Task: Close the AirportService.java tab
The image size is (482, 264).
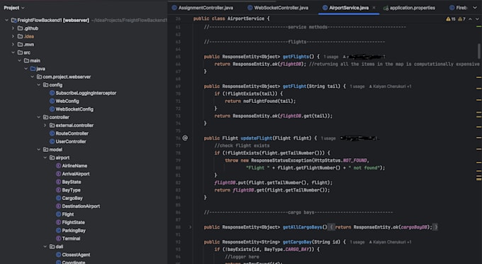Action: pos(374,8)
